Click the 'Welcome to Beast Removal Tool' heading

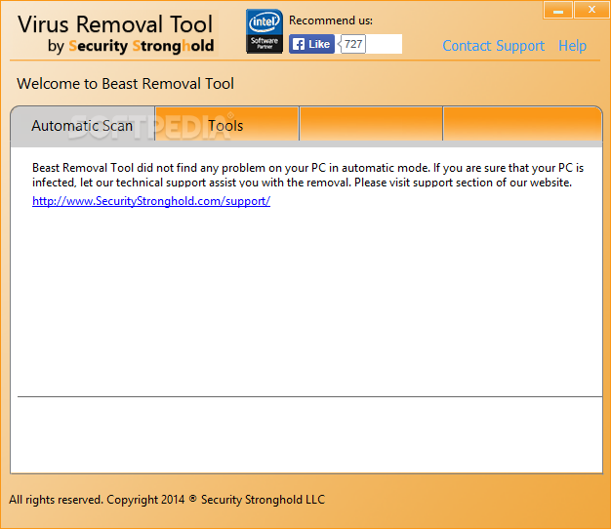click(126, 84)
